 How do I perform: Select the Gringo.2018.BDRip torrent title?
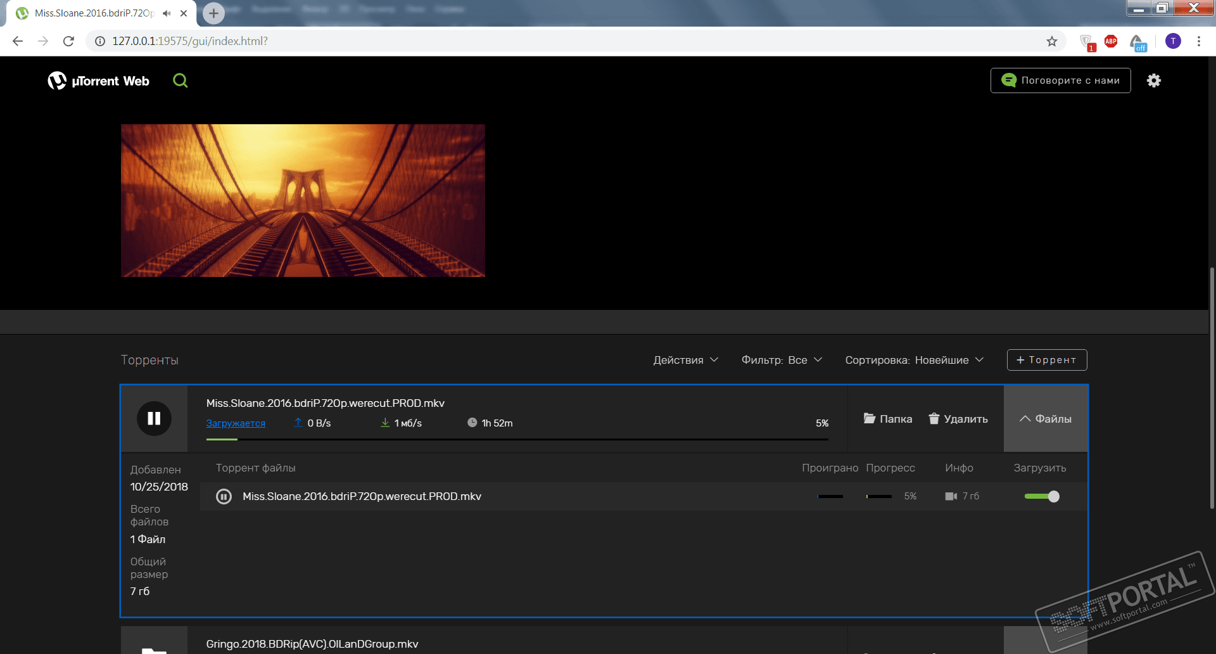tap(312, 644)
